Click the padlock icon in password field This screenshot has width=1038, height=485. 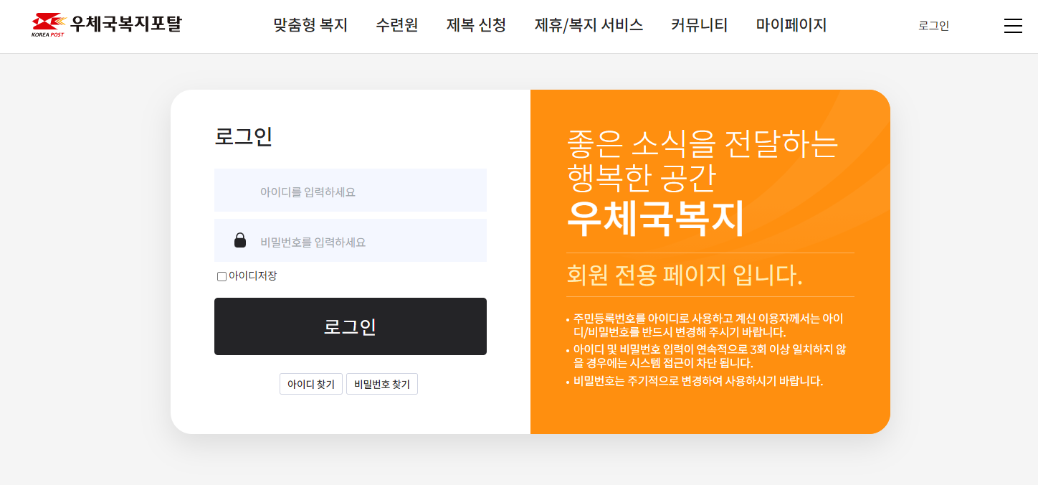(240, 240)
